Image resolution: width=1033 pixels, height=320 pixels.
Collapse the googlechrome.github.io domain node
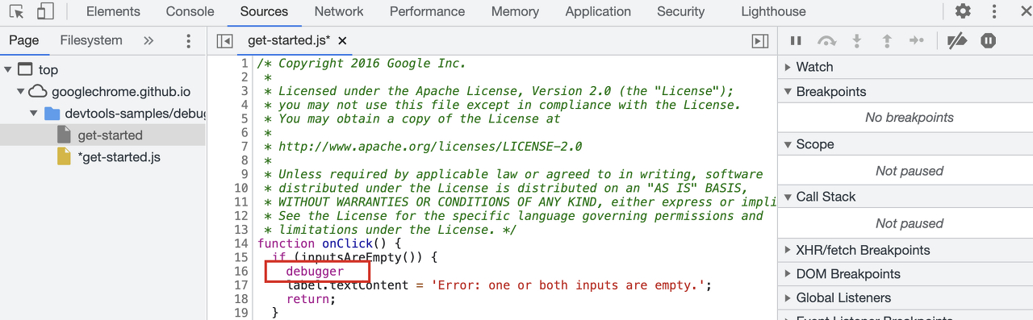21,92
